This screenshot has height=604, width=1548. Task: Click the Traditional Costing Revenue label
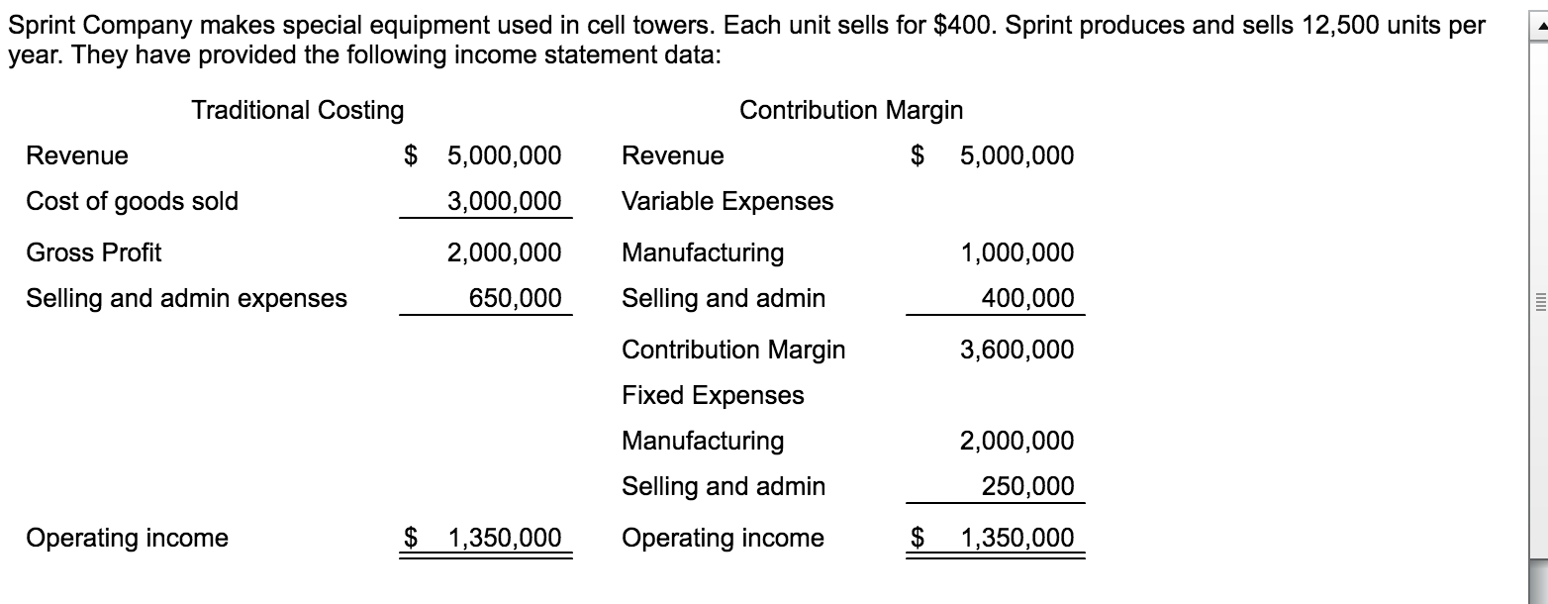[76, 155]
